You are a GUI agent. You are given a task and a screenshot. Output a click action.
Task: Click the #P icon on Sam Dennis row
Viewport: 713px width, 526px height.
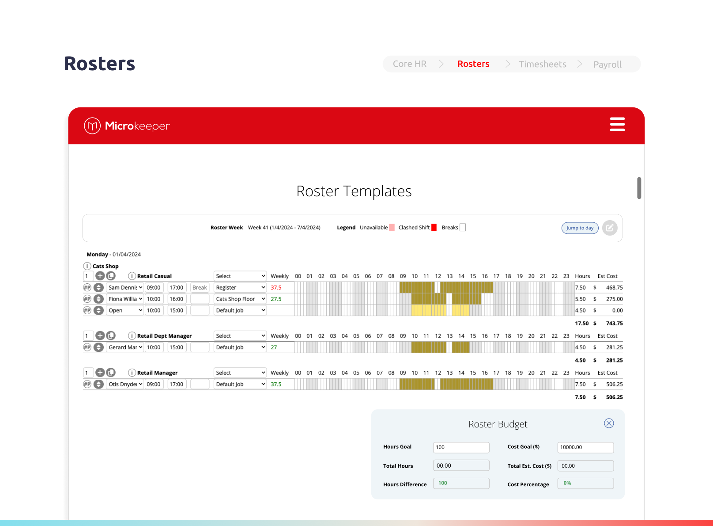tap(87, 287)
